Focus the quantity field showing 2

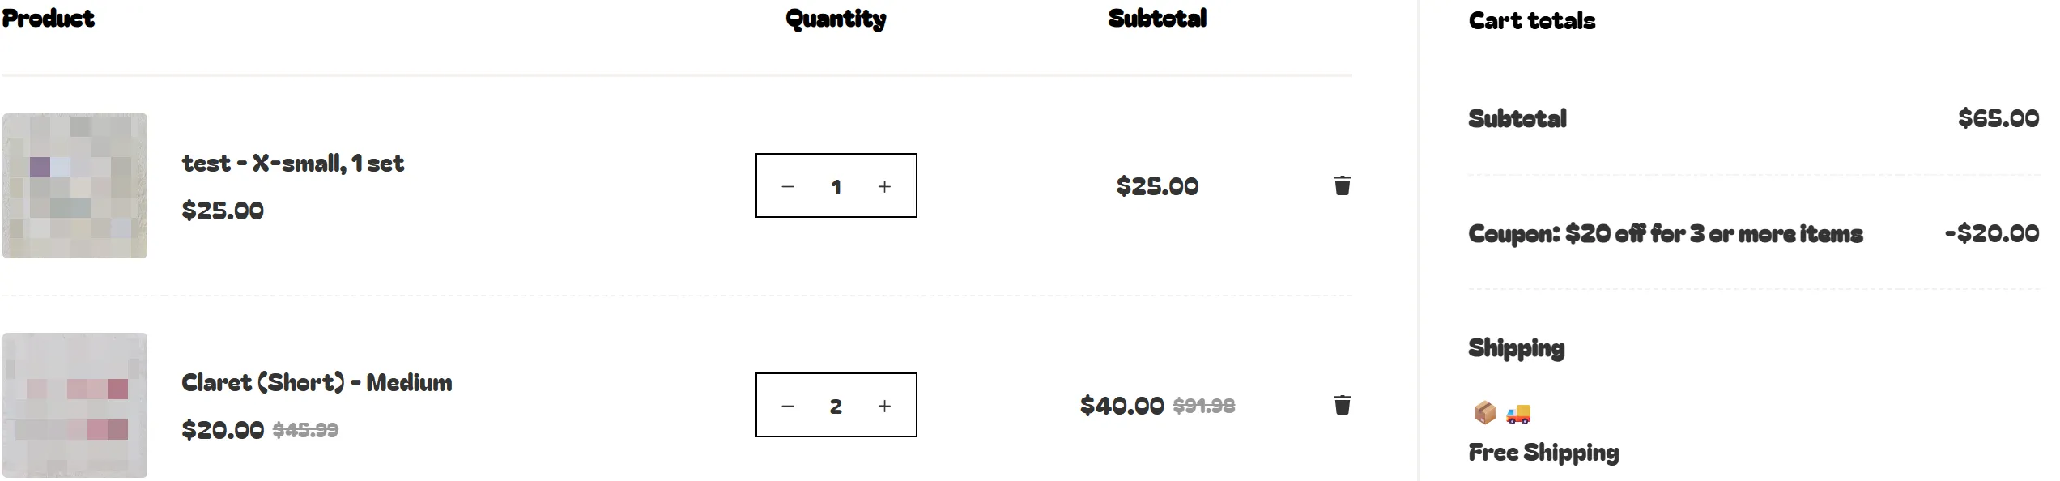(836, 406)
